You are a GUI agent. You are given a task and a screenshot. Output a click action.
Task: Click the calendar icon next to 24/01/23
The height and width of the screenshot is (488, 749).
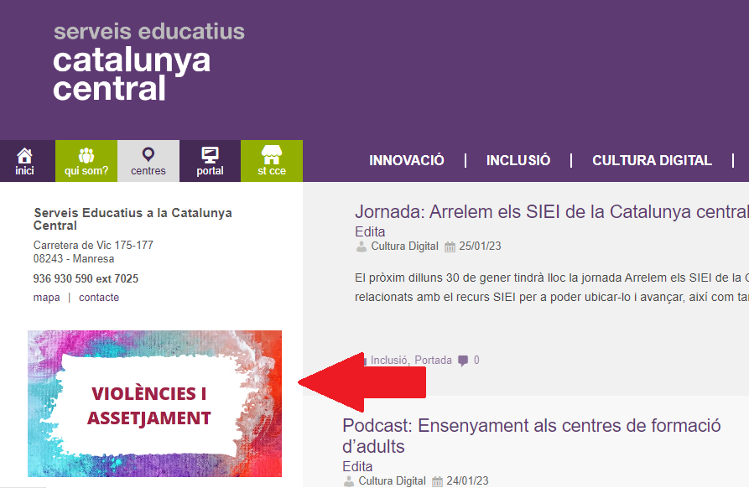pyautogui.click(x=438, y=481)
